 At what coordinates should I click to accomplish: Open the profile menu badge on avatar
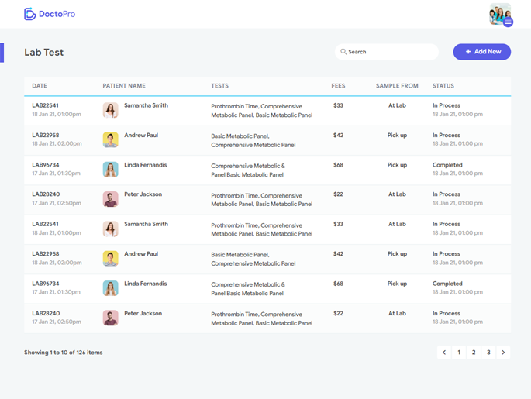pyautogui.click(x=508, y=22)
